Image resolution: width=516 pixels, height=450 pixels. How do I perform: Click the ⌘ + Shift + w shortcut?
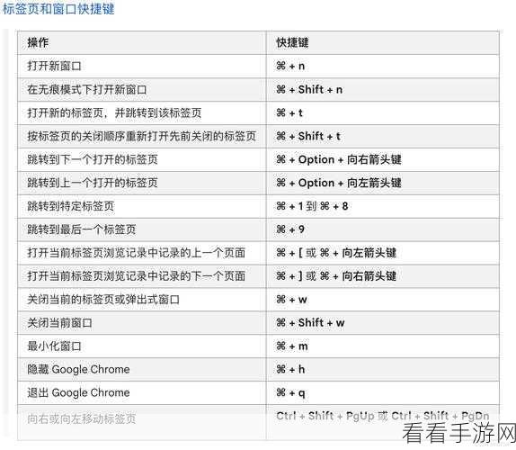pos(310,323)
